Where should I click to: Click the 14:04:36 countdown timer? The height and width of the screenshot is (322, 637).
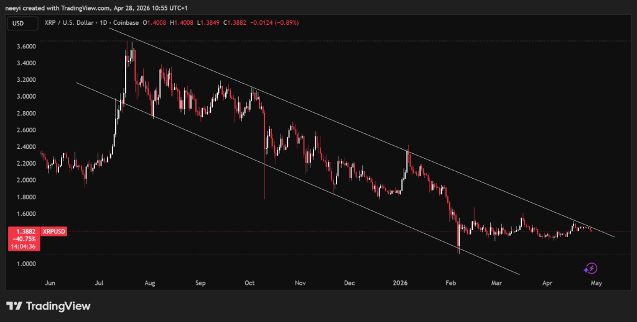pyautogui.click(x=22, y=246)
